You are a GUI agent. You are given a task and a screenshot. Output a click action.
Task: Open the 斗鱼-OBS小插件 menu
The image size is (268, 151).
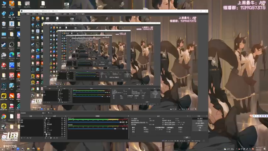click(x=80, y=14)
